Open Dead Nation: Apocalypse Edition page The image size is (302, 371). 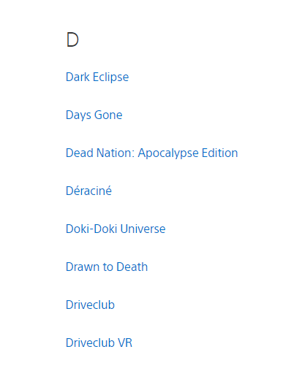click(151, 153)
